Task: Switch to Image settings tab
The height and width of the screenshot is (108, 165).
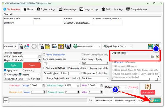Action: tap(89, 9)
